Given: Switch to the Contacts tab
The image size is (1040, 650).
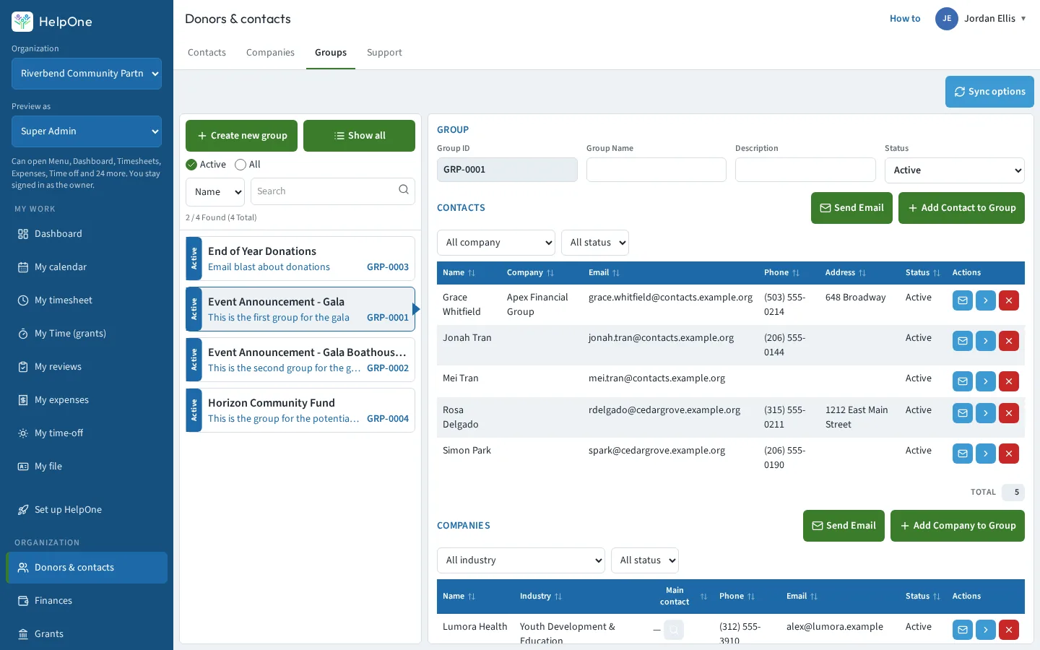Looking at the screenshot, I should (207, 53).
